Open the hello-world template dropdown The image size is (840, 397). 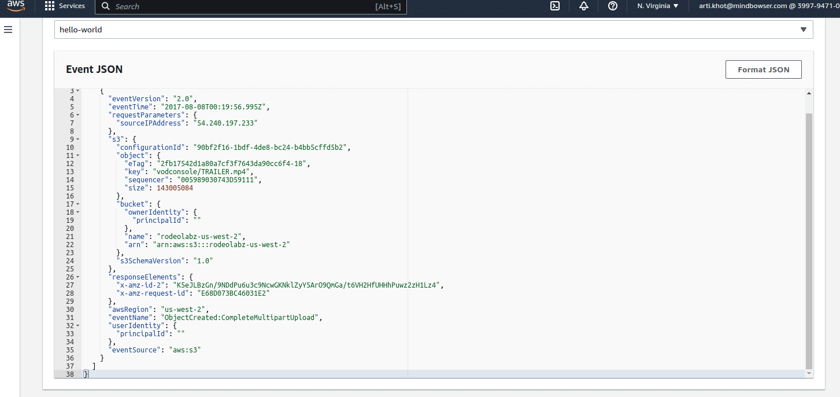[x=433, y=30]
